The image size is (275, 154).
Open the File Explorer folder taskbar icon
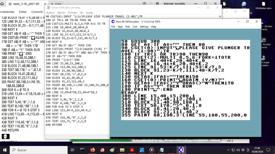click(122, 150)
